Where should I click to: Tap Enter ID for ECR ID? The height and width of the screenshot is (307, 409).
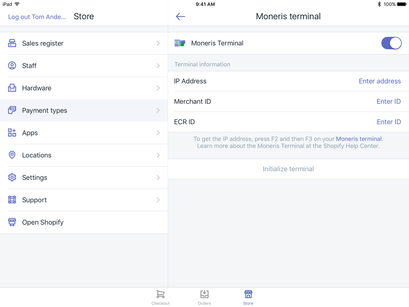(389, 122)
